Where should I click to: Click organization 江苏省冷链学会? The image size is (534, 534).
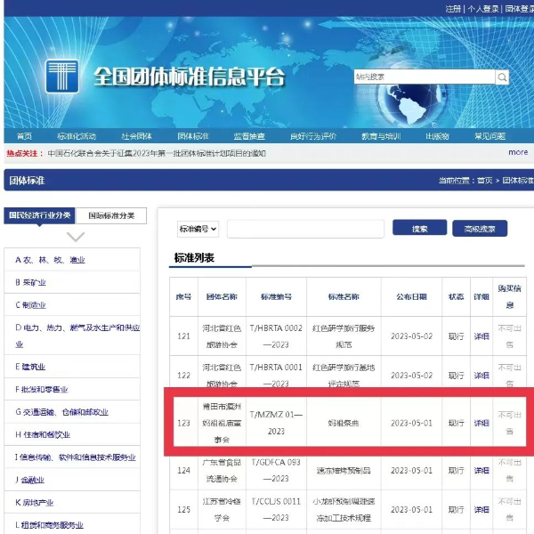click(x=222, y=509)
